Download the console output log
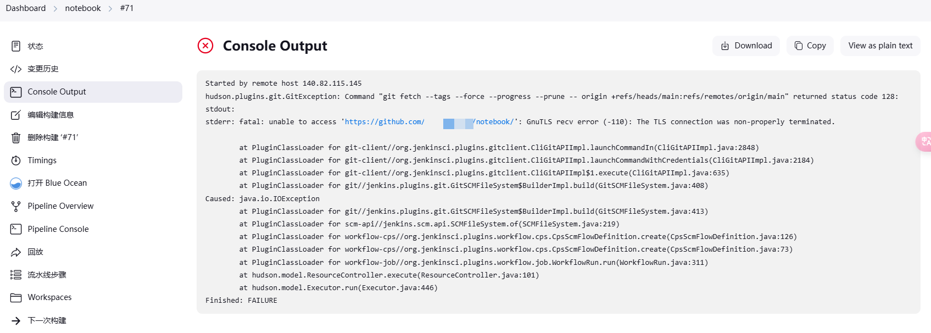931x333 pixels. pos(746,46)
